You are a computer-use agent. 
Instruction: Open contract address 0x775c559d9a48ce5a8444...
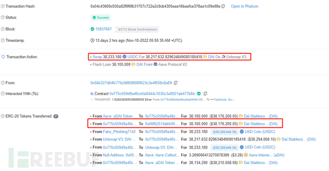(x=152, y=94)
